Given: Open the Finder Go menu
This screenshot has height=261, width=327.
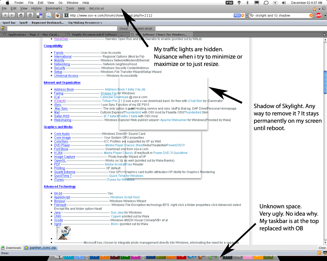Looking at the screenshot, I should pos(61,3).
